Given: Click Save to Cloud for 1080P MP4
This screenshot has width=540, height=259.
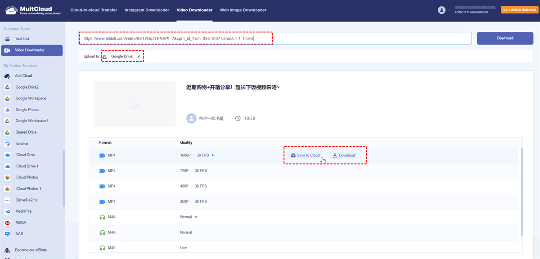Looking at the screenshot, I should (x=306, y=156).
